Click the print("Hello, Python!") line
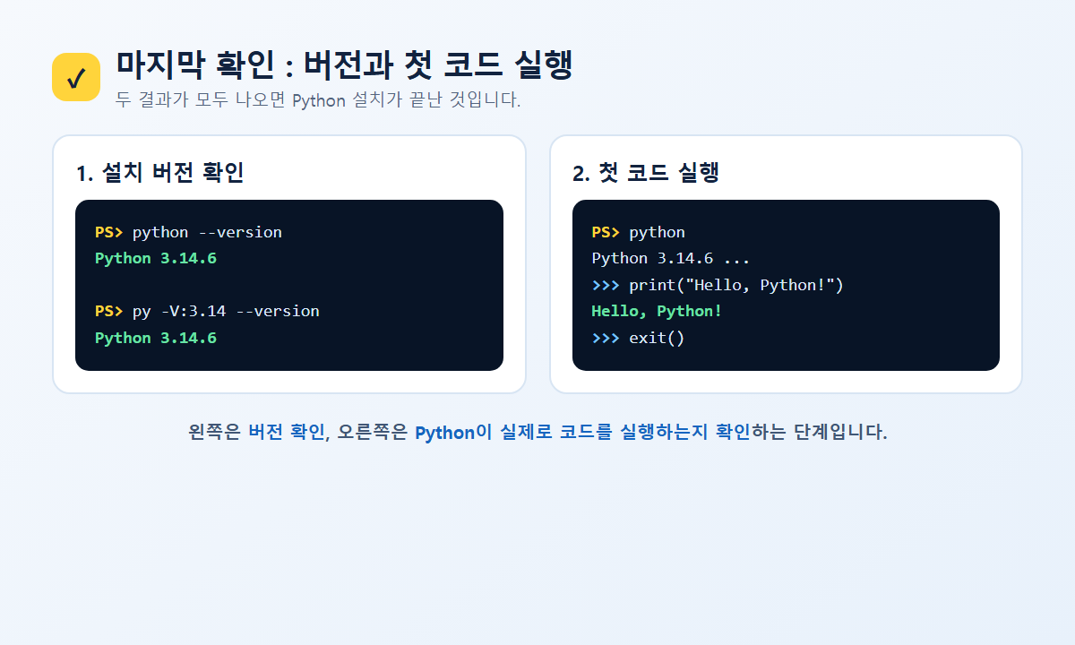 coord(718,285)
